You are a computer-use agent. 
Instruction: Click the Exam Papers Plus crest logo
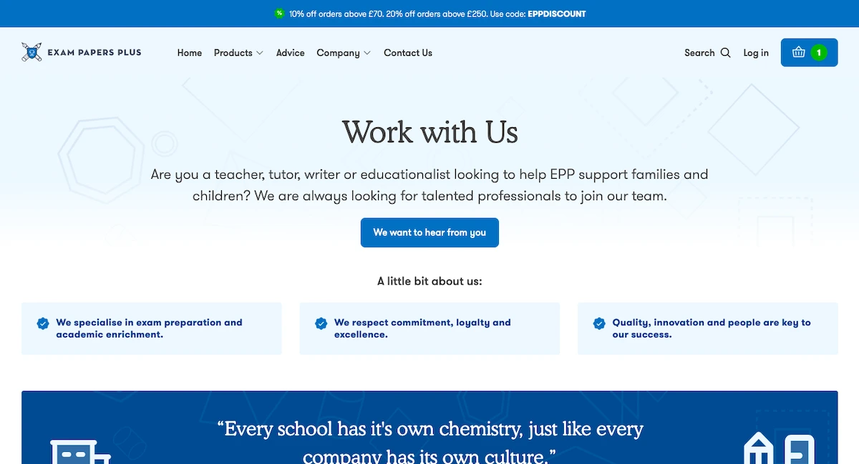[30, 52]
